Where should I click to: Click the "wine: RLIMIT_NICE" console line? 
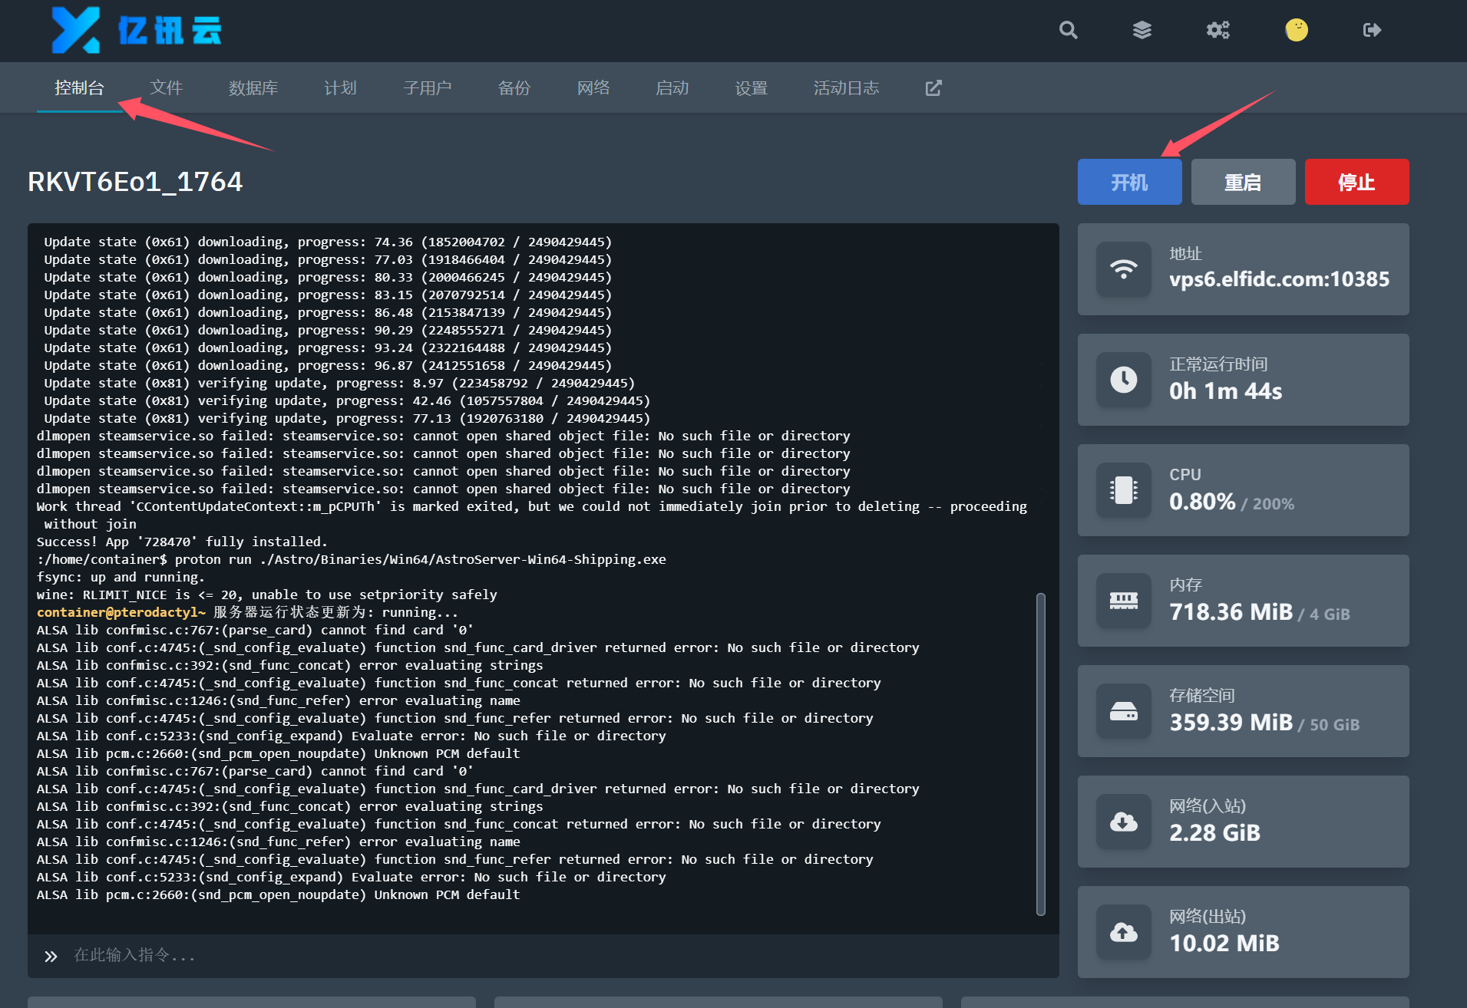(x=266, y=595)
